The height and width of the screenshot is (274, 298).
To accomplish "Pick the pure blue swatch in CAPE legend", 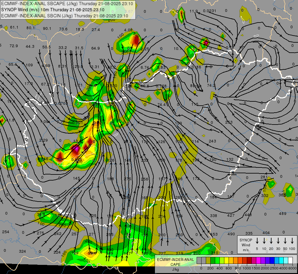I will coord(272,261).
